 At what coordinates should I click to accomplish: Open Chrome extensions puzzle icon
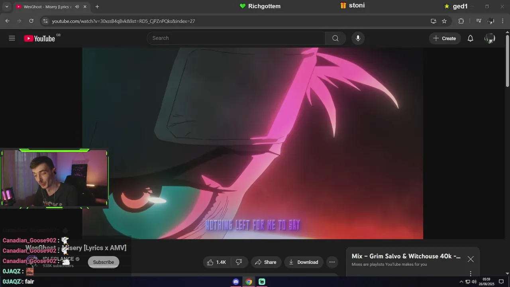pyautogui.click(x=461, y=21)
